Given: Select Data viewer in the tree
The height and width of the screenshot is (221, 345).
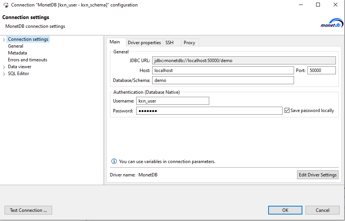Looking at the screenshot, I should tap(19, 67).
